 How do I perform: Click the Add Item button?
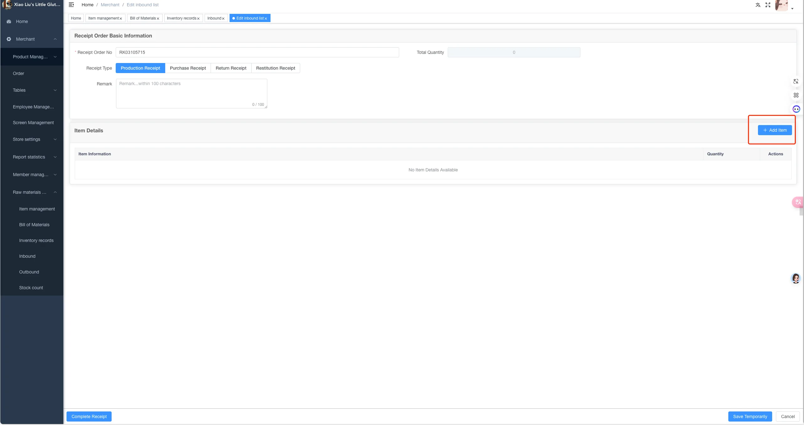775,130
